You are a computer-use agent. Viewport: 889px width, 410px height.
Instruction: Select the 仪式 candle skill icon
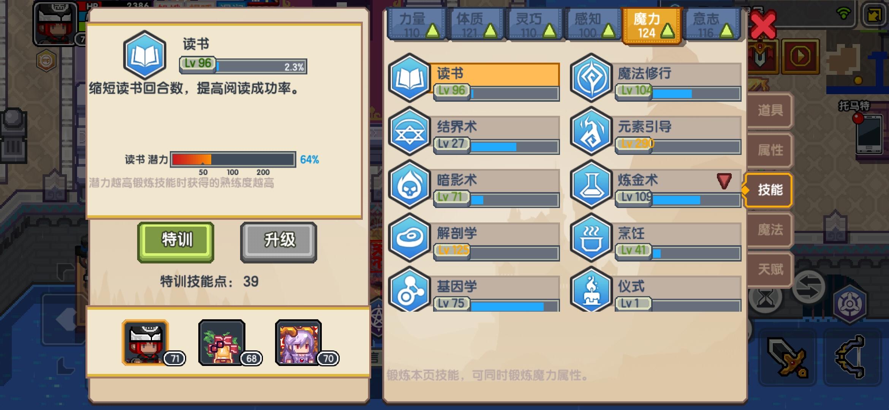(x=591, y=290)
